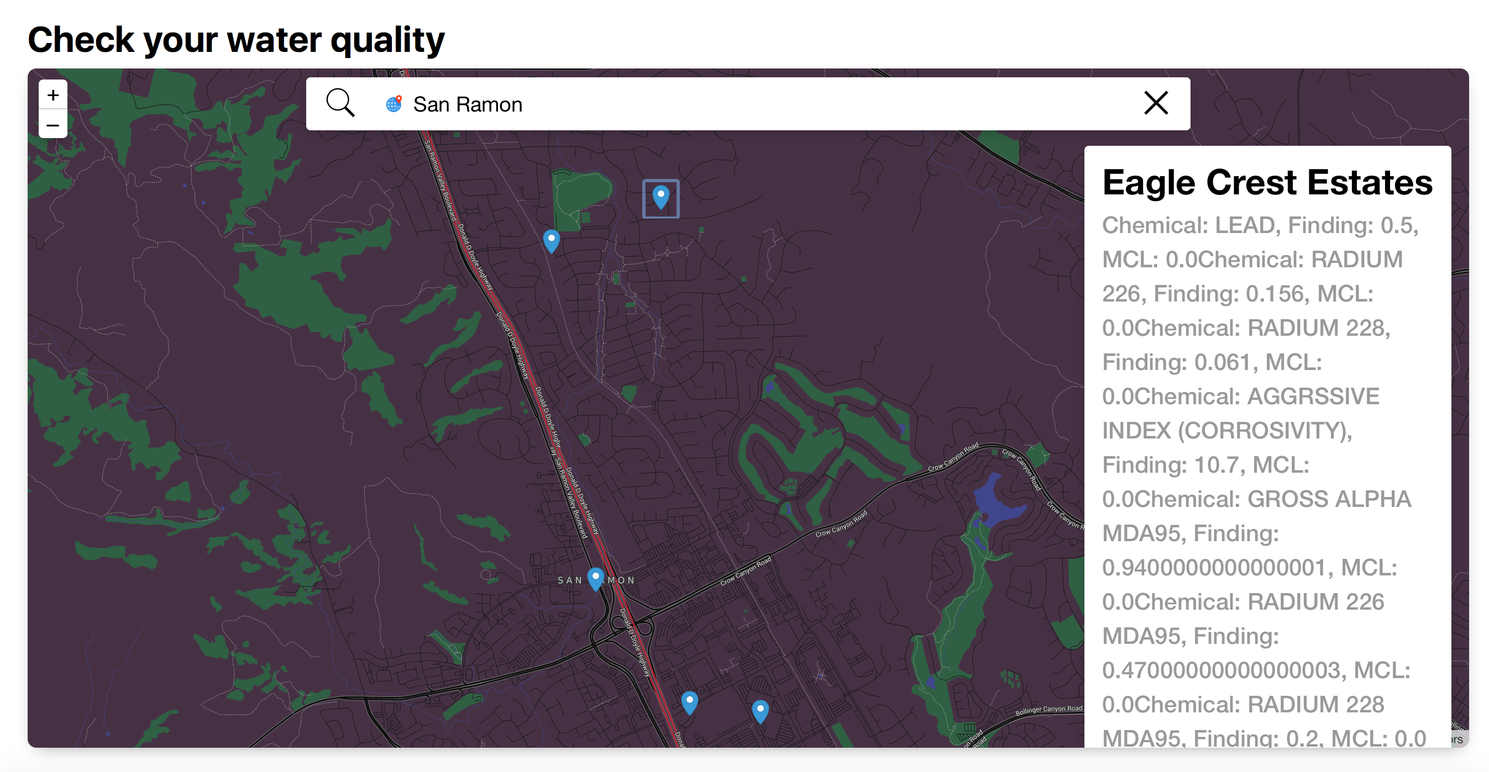Click the Eagle Crest Estates popup title
Screen dimensions: 1489x772
1267,182
